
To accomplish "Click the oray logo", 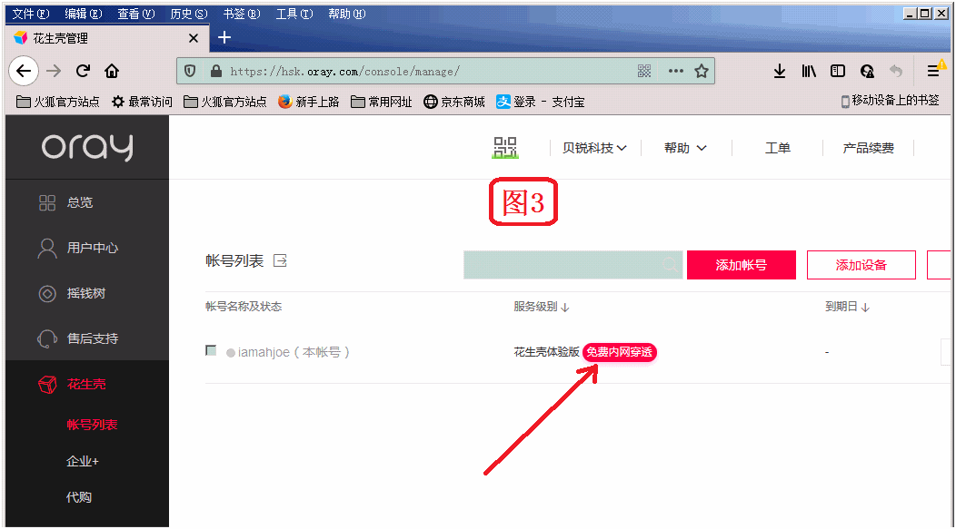I will point(87,147).
